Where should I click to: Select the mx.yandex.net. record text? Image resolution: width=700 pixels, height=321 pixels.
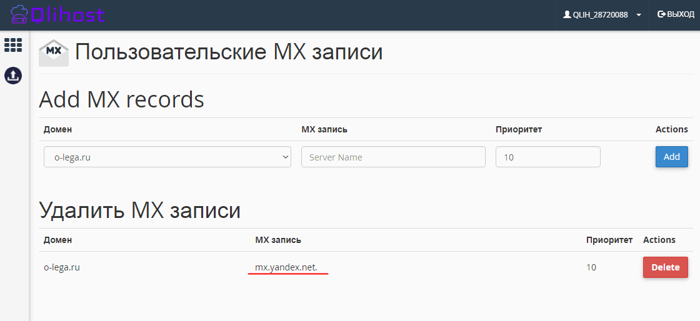[286, 267]
